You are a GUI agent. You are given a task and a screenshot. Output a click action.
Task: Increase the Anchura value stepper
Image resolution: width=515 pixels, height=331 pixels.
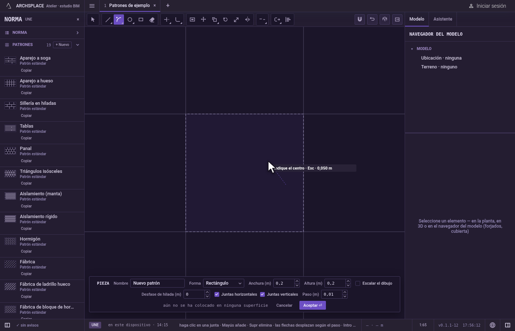click(x=297, y=281)
